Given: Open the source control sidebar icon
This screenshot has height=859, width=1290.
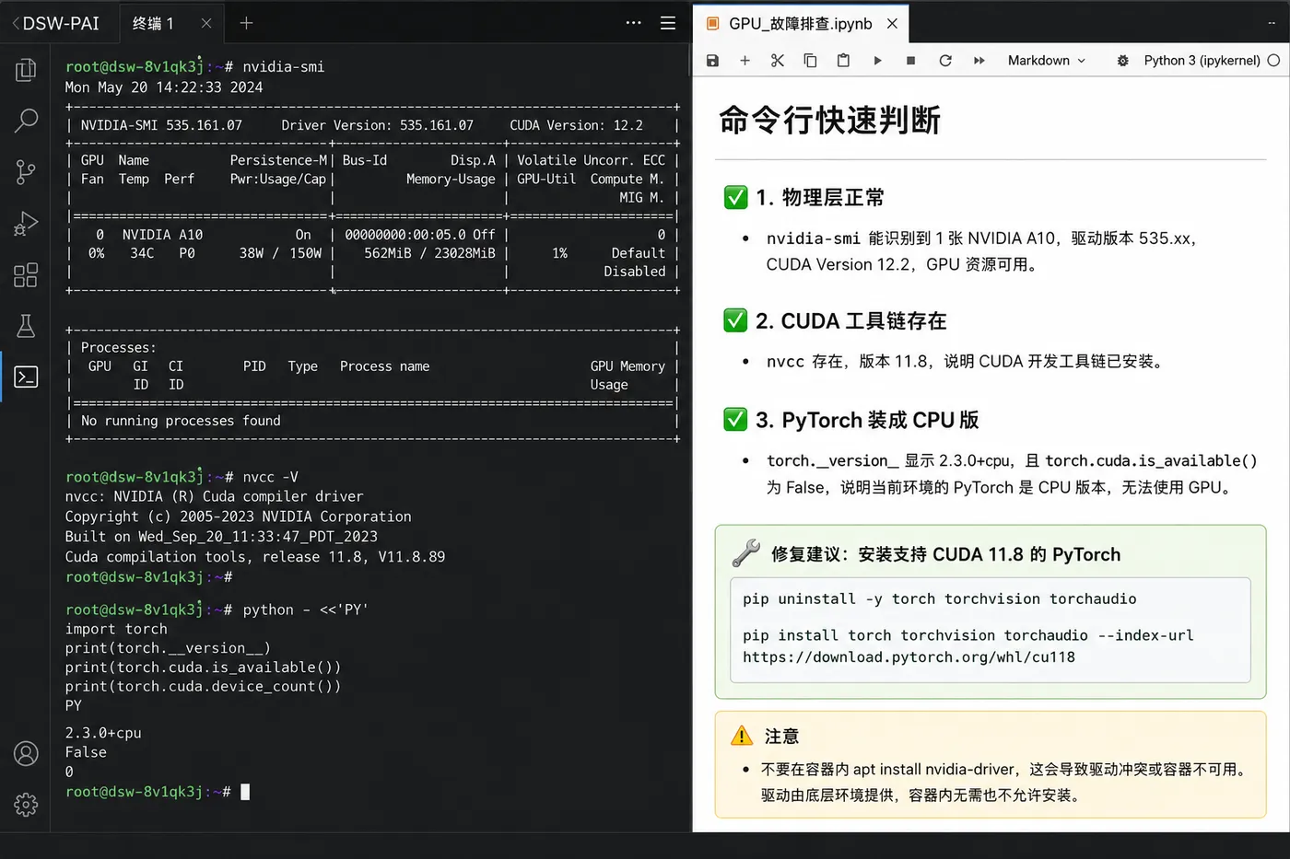Looking at the screenshot, I should point(26,171).
